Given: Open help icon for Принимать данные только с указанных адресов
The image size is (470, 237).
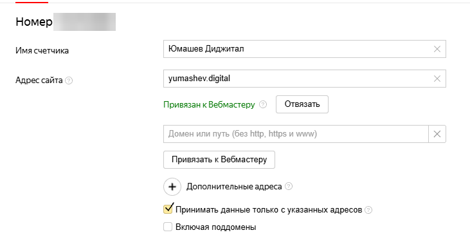Looking at the screenshot, I should (368, 210).
